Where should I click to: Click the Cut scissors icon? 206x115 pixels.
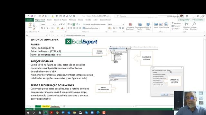[x=34, y=24]
